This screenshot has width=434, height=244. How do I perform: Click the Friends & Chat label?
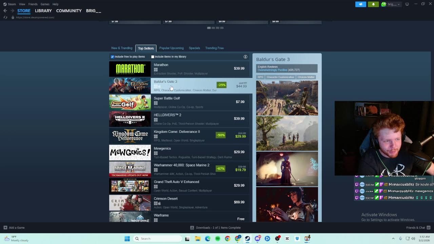(415, 228)
